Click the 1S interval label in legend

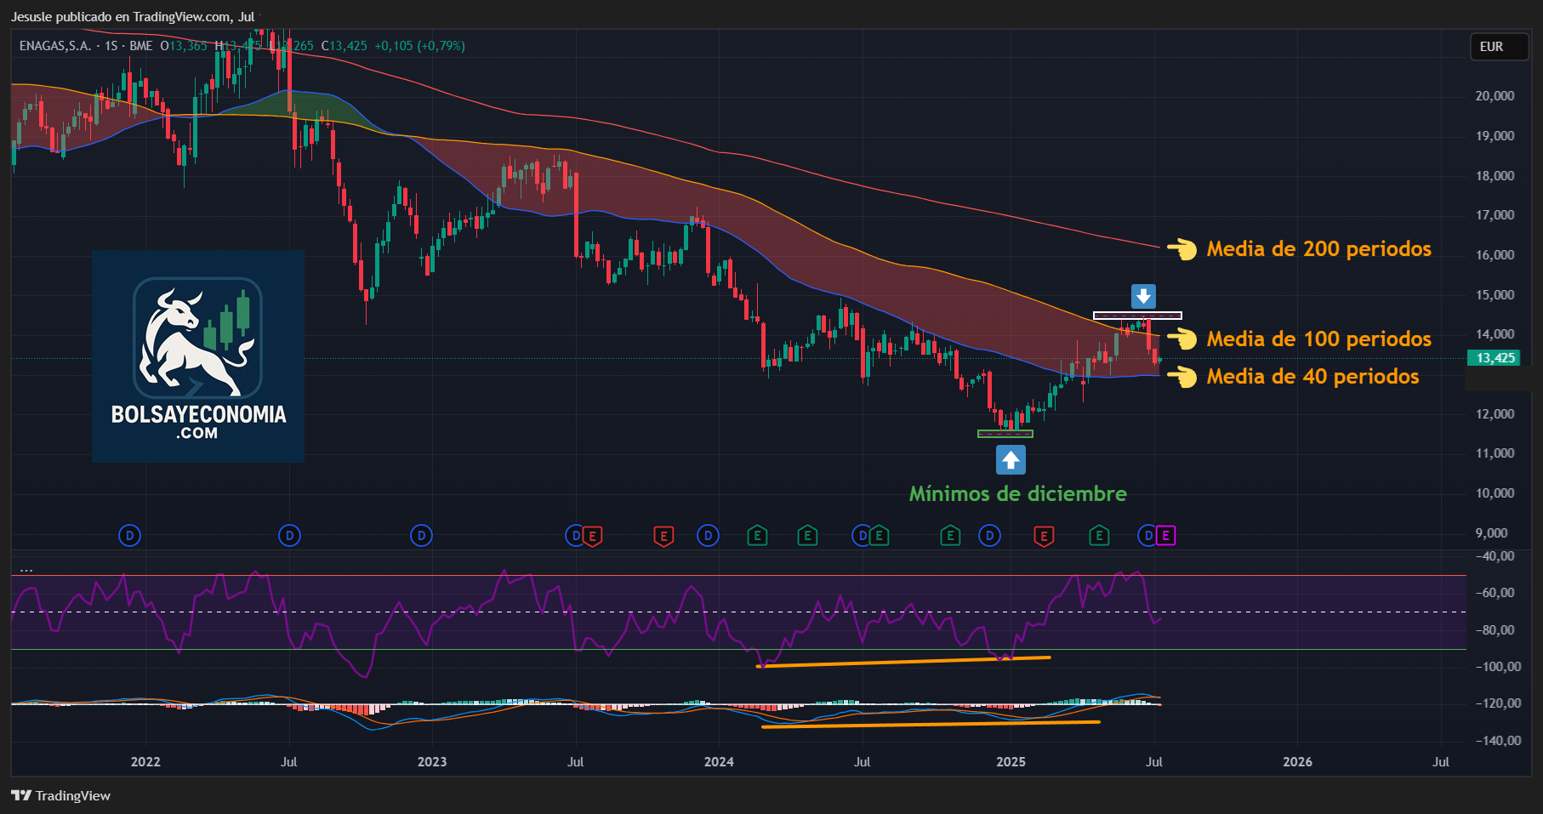tap(111, 46)
